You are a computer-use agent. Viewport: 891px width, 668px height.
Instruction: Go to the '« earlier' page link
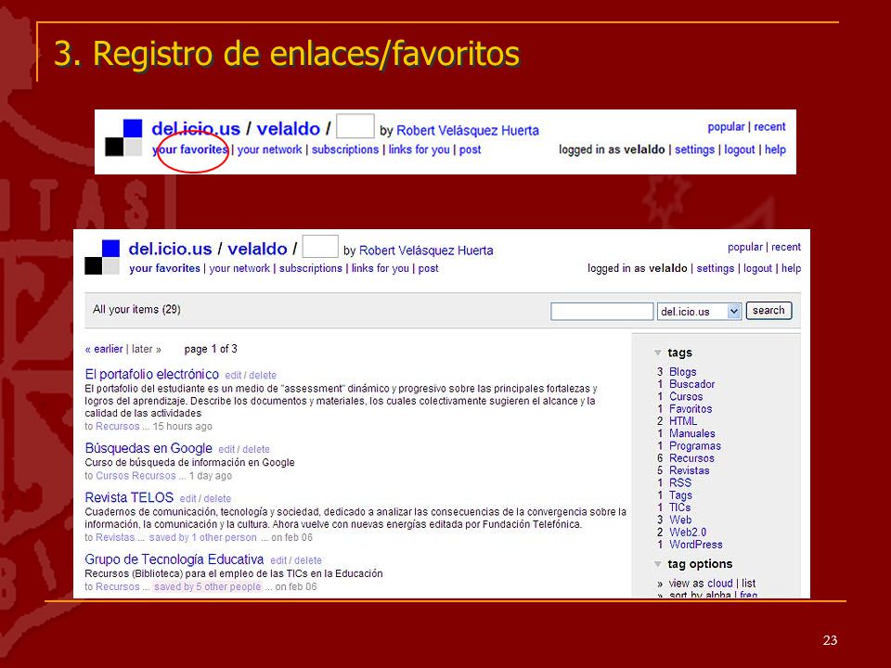coord(104,349)
